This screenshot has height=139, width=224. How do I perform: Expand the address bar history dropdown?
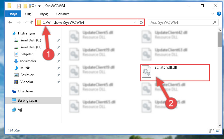coord(135,22)
